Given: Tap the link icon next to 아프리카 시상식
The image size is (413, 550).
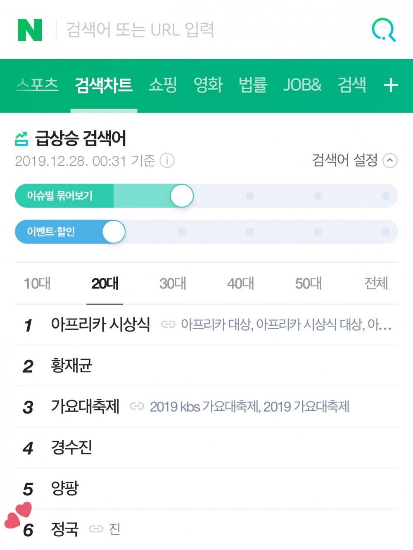Looking at the screenshot, I should (x=168, y=324).
